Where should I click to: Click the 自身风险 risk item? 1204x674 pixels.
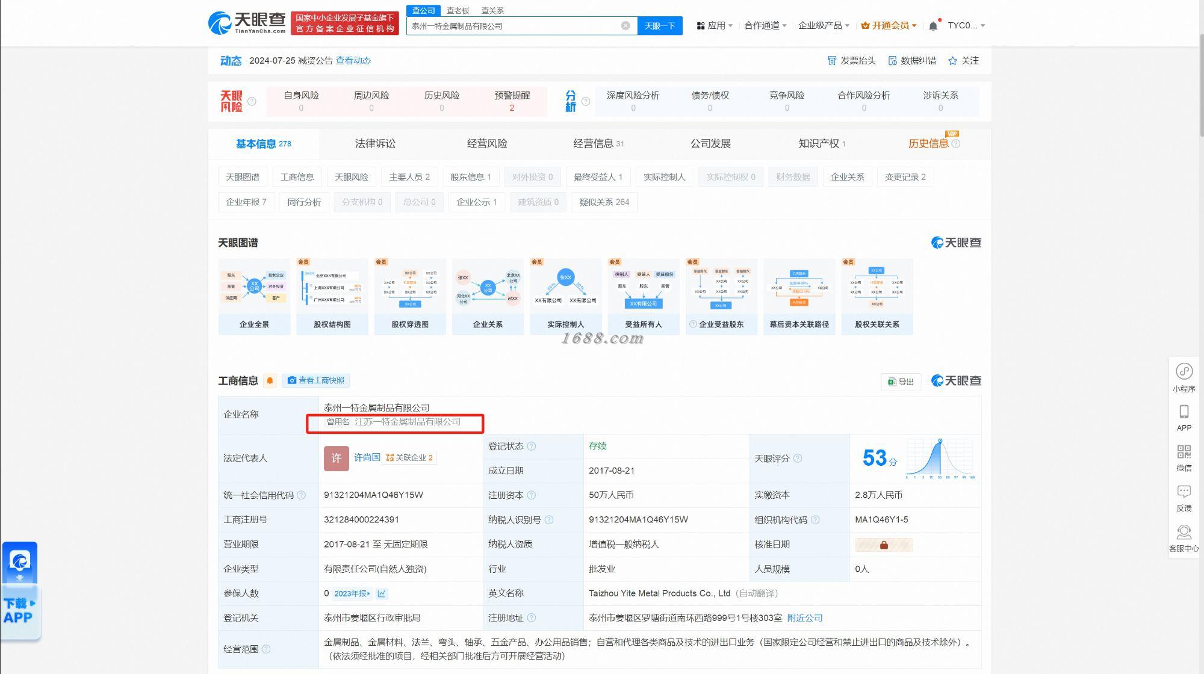click(x=301, y=101)
